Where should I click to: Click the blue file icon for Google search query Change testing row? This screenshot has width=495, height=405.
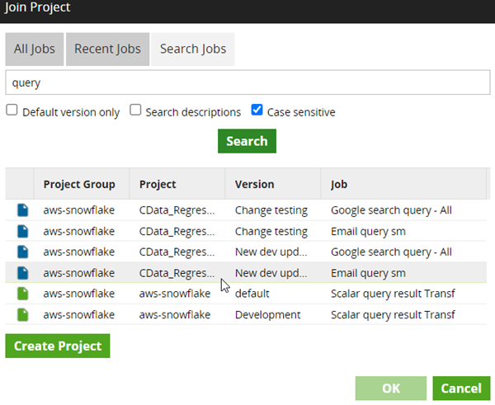click(x=23, y=210)
